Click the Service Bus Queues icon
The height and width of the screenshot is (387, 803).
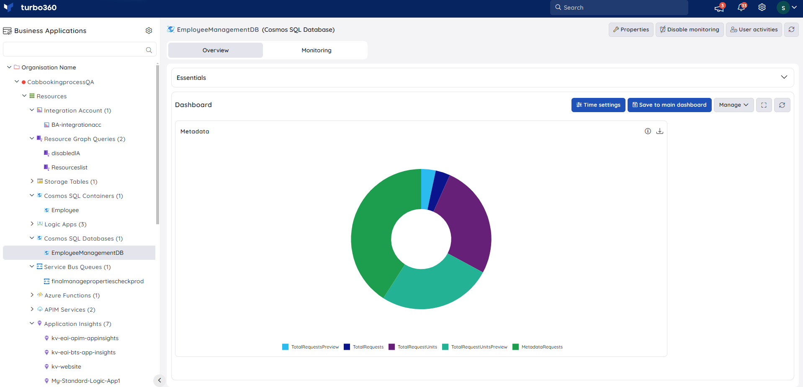pyautogui.click(x=40, y=267)
